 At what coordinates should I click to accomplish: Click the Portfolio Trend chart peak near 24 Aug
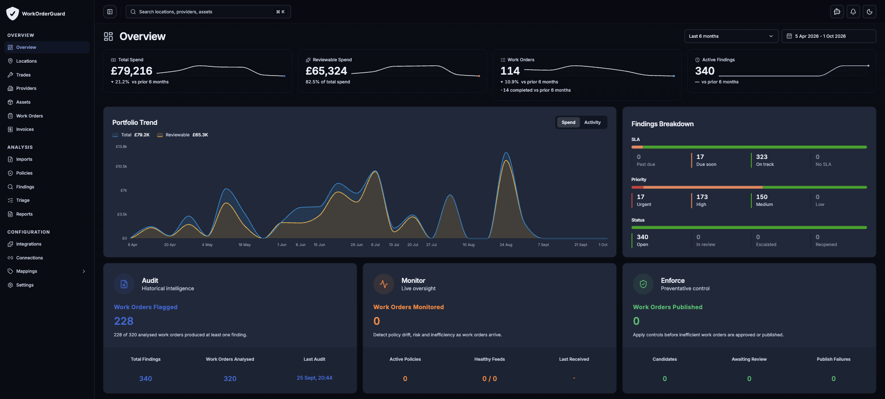coord(506,153)
